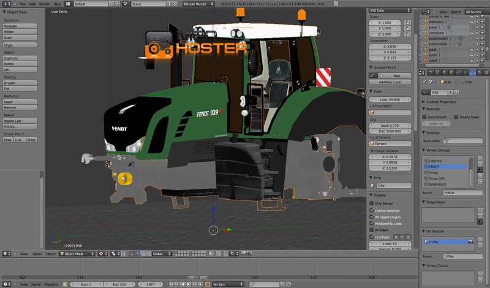The height and width of the screenshot is (288, 490).
Task: Toggle the All Object Origins checkbox
Action: coord(372,217)
